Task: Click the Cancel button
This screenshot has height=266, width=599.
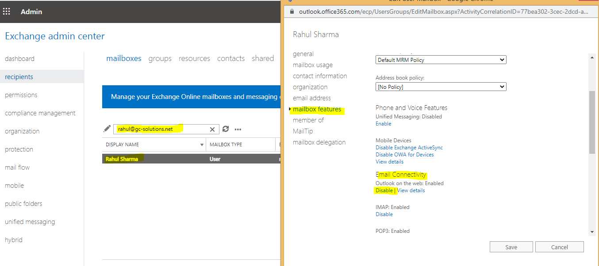Action: click(560, 247)
